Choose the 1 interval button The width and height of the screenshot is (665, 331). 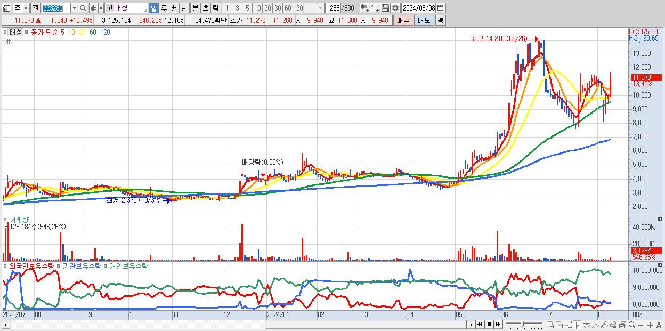(226, 8)
